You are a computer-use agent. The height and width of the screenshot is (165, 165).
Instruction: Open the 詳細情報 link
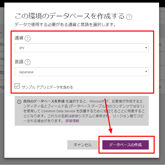pos(72,121)
